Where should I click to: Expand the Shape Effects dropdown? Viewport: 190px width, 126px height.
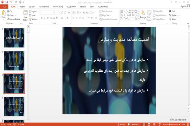(x=160, y=19)
